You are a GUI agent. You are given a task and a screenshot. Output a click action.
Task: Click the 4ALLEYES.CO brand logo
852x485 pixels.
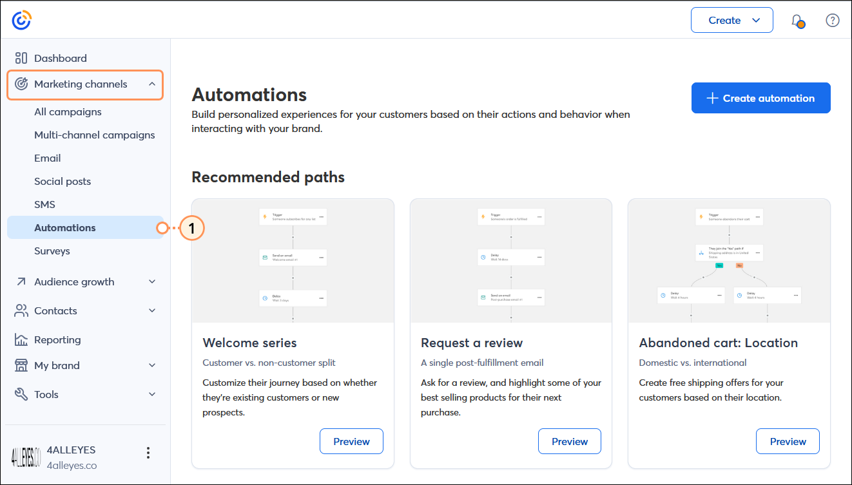tap(26, 457)
